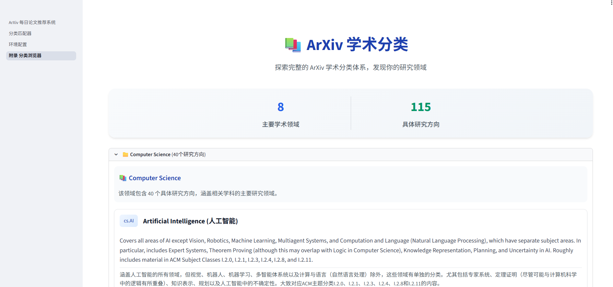Click the Artificial Intelligence (人工智能) heading
This screenshot has width=613, height=287.
click(190, 221)
